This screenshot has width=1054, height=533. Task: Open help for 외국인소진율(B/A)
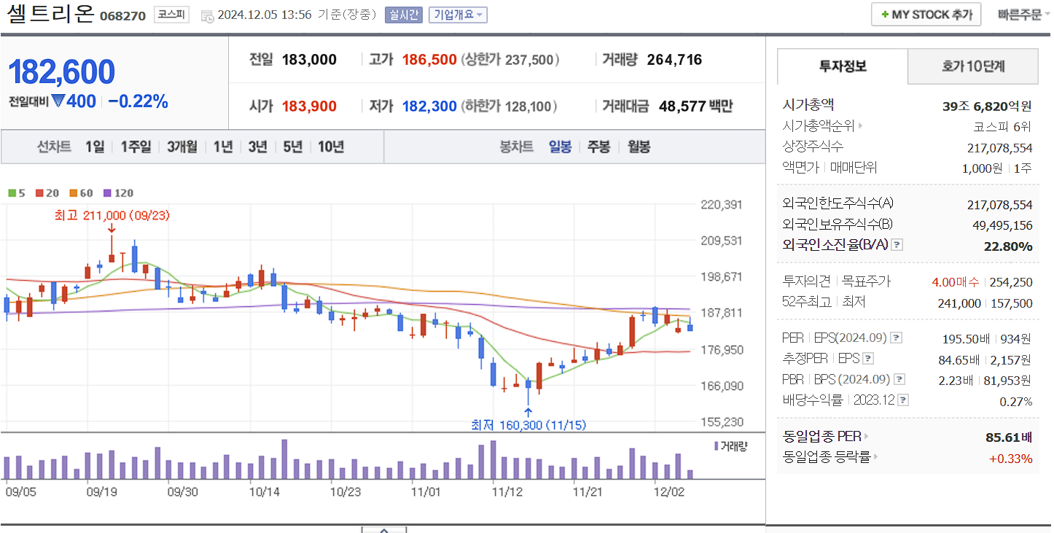[898, 246]
